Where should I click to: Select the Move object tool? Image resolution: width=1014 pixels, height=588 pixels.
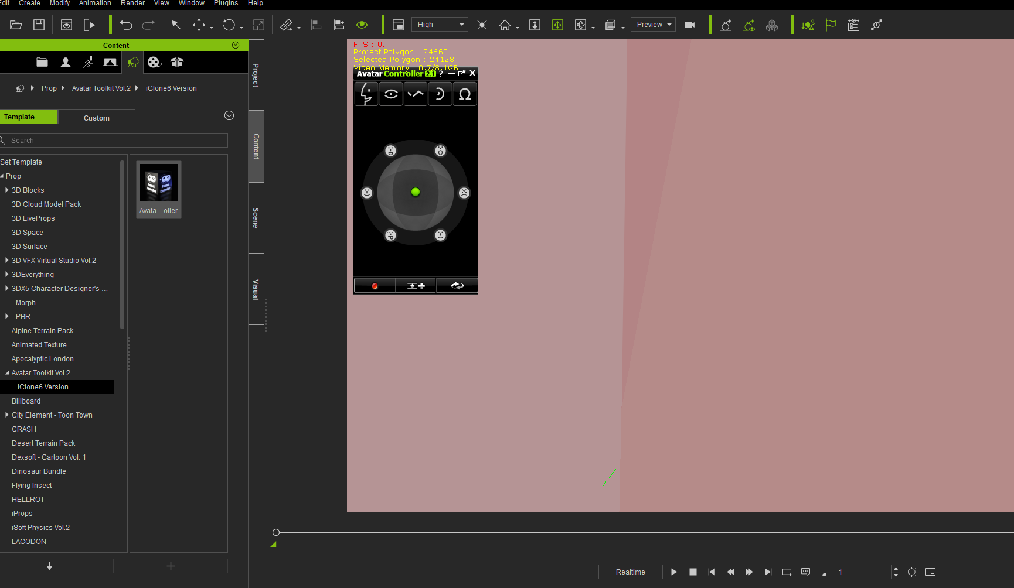point(199,25)
